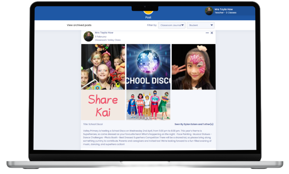Viewport: 289px width, 174px height.
Task: Open View archived posts
Action: 79,25
